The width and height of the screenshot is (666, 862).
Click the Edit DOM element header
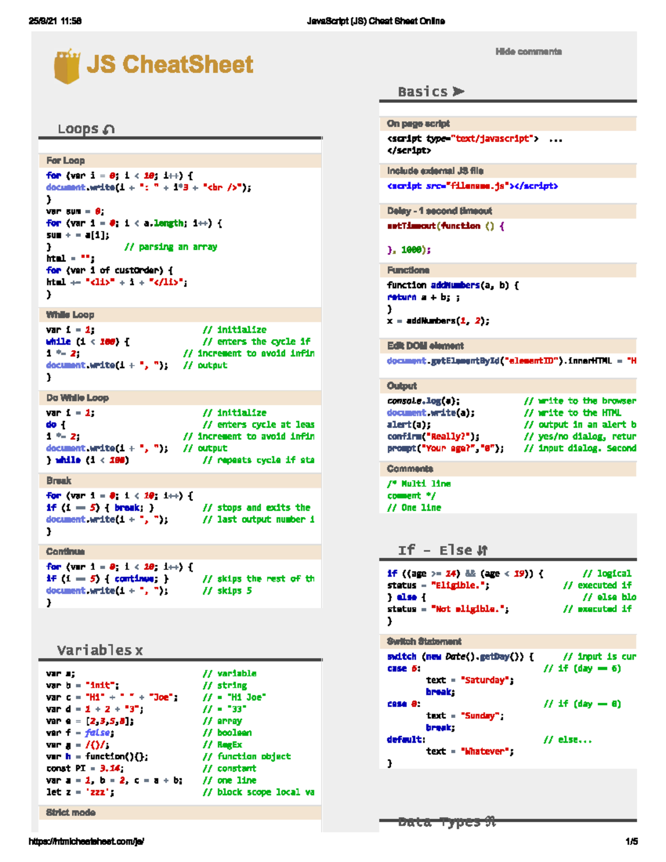pos(508,346)
